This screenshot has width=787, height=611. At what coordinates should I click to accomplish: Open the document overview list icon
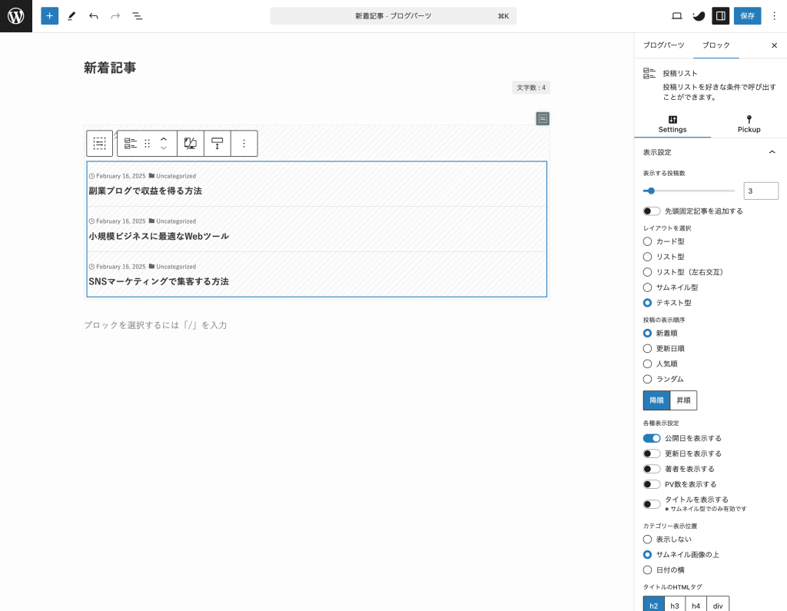coord(137,15)
